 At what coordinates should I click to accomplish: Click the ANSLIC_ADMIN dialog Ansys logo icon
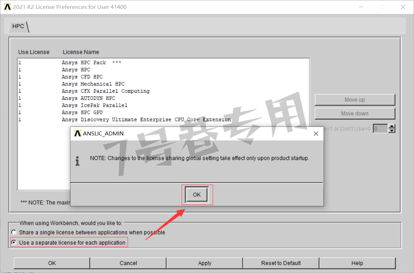[x=77, y=134]
